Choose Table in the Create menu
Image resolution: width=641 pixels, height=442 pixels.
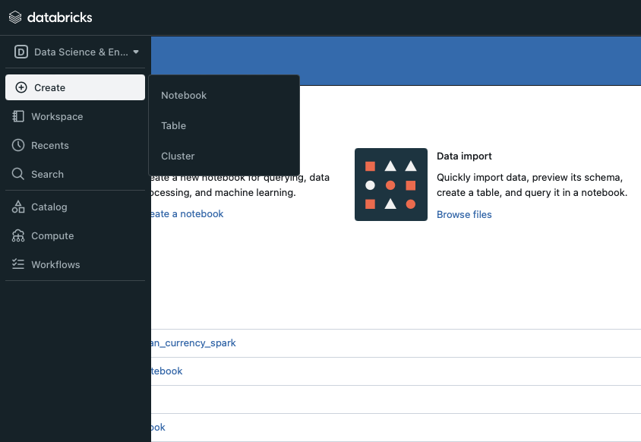pyautogui.click(x=173, y=126)
